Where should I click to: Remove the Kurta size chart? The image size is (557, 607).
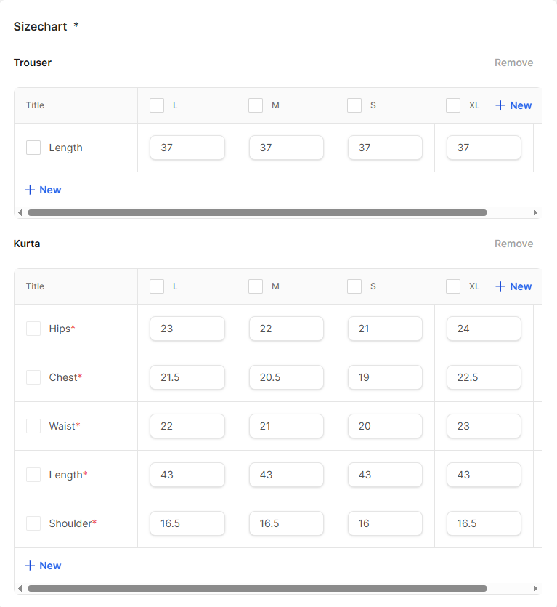[513, 244]
